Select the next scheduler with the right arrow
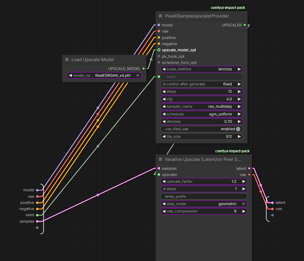This screenshot has width=304, height=261. click(239, 114)
